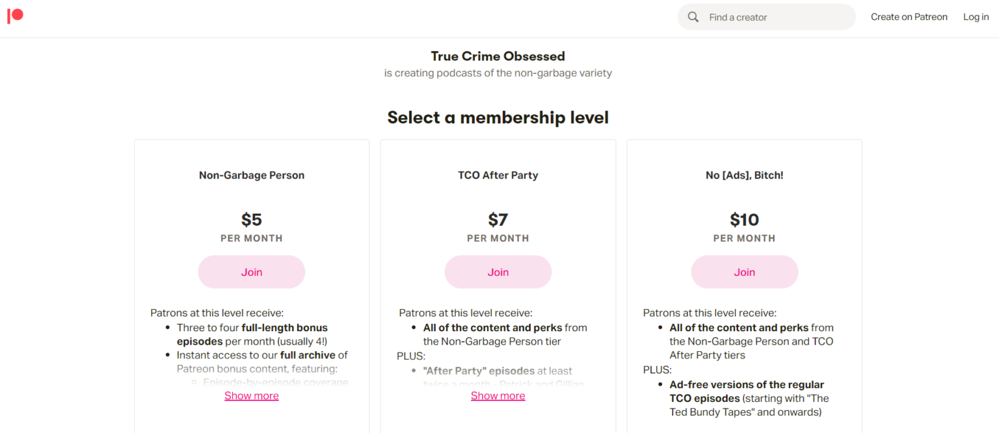This screenshot has height=433, width=999.
Task: Join the $7 TCO After Party tier
Action: [498, 272]
